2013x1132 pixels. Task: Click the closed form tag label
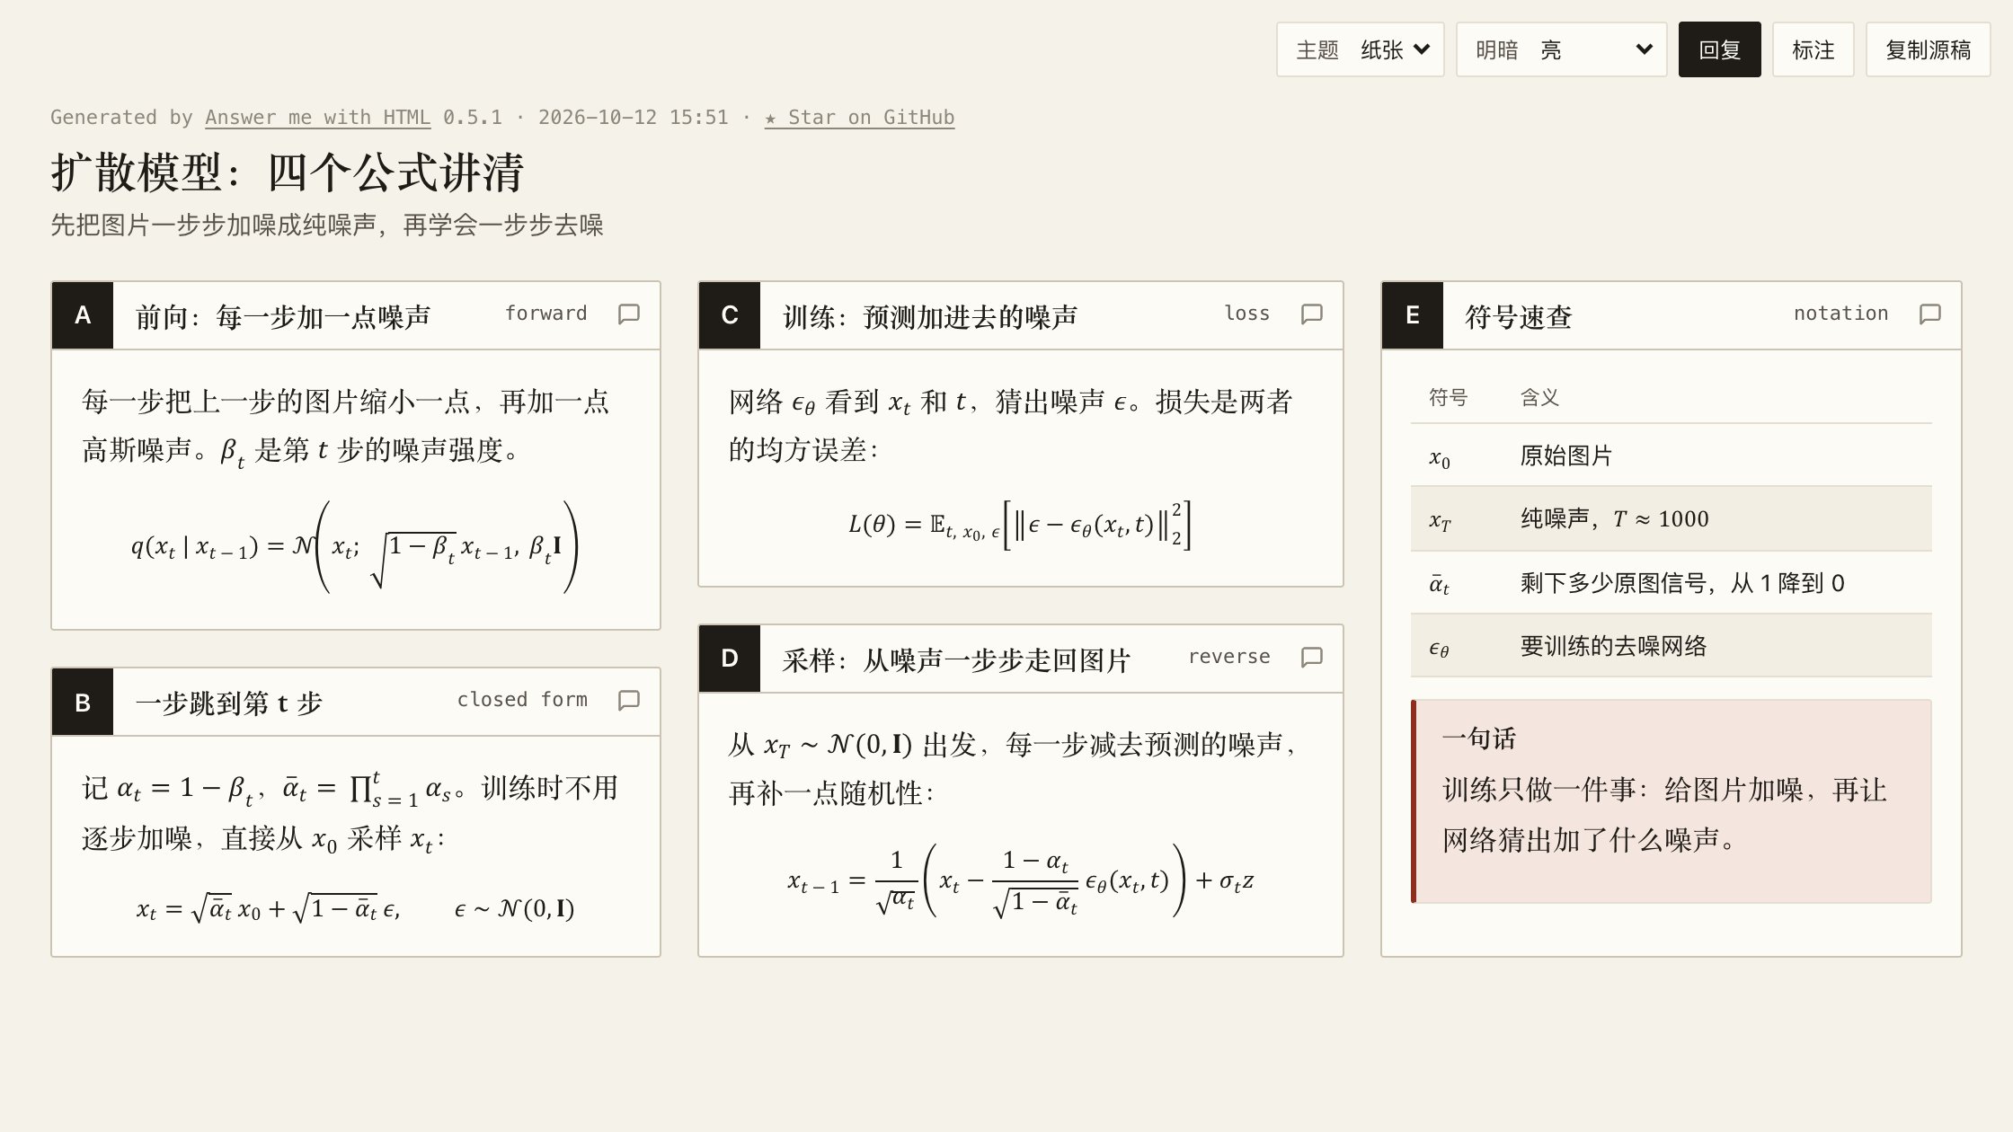click(522, 700)
